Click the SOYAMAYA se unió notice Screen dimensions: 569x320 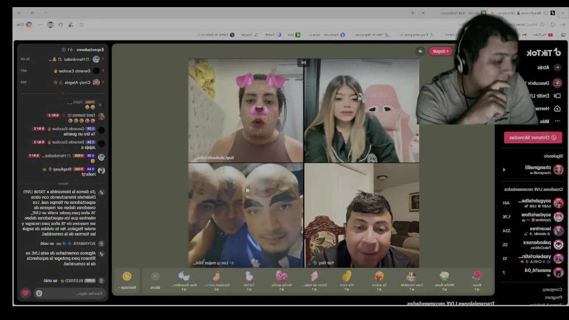click(72, 244)
